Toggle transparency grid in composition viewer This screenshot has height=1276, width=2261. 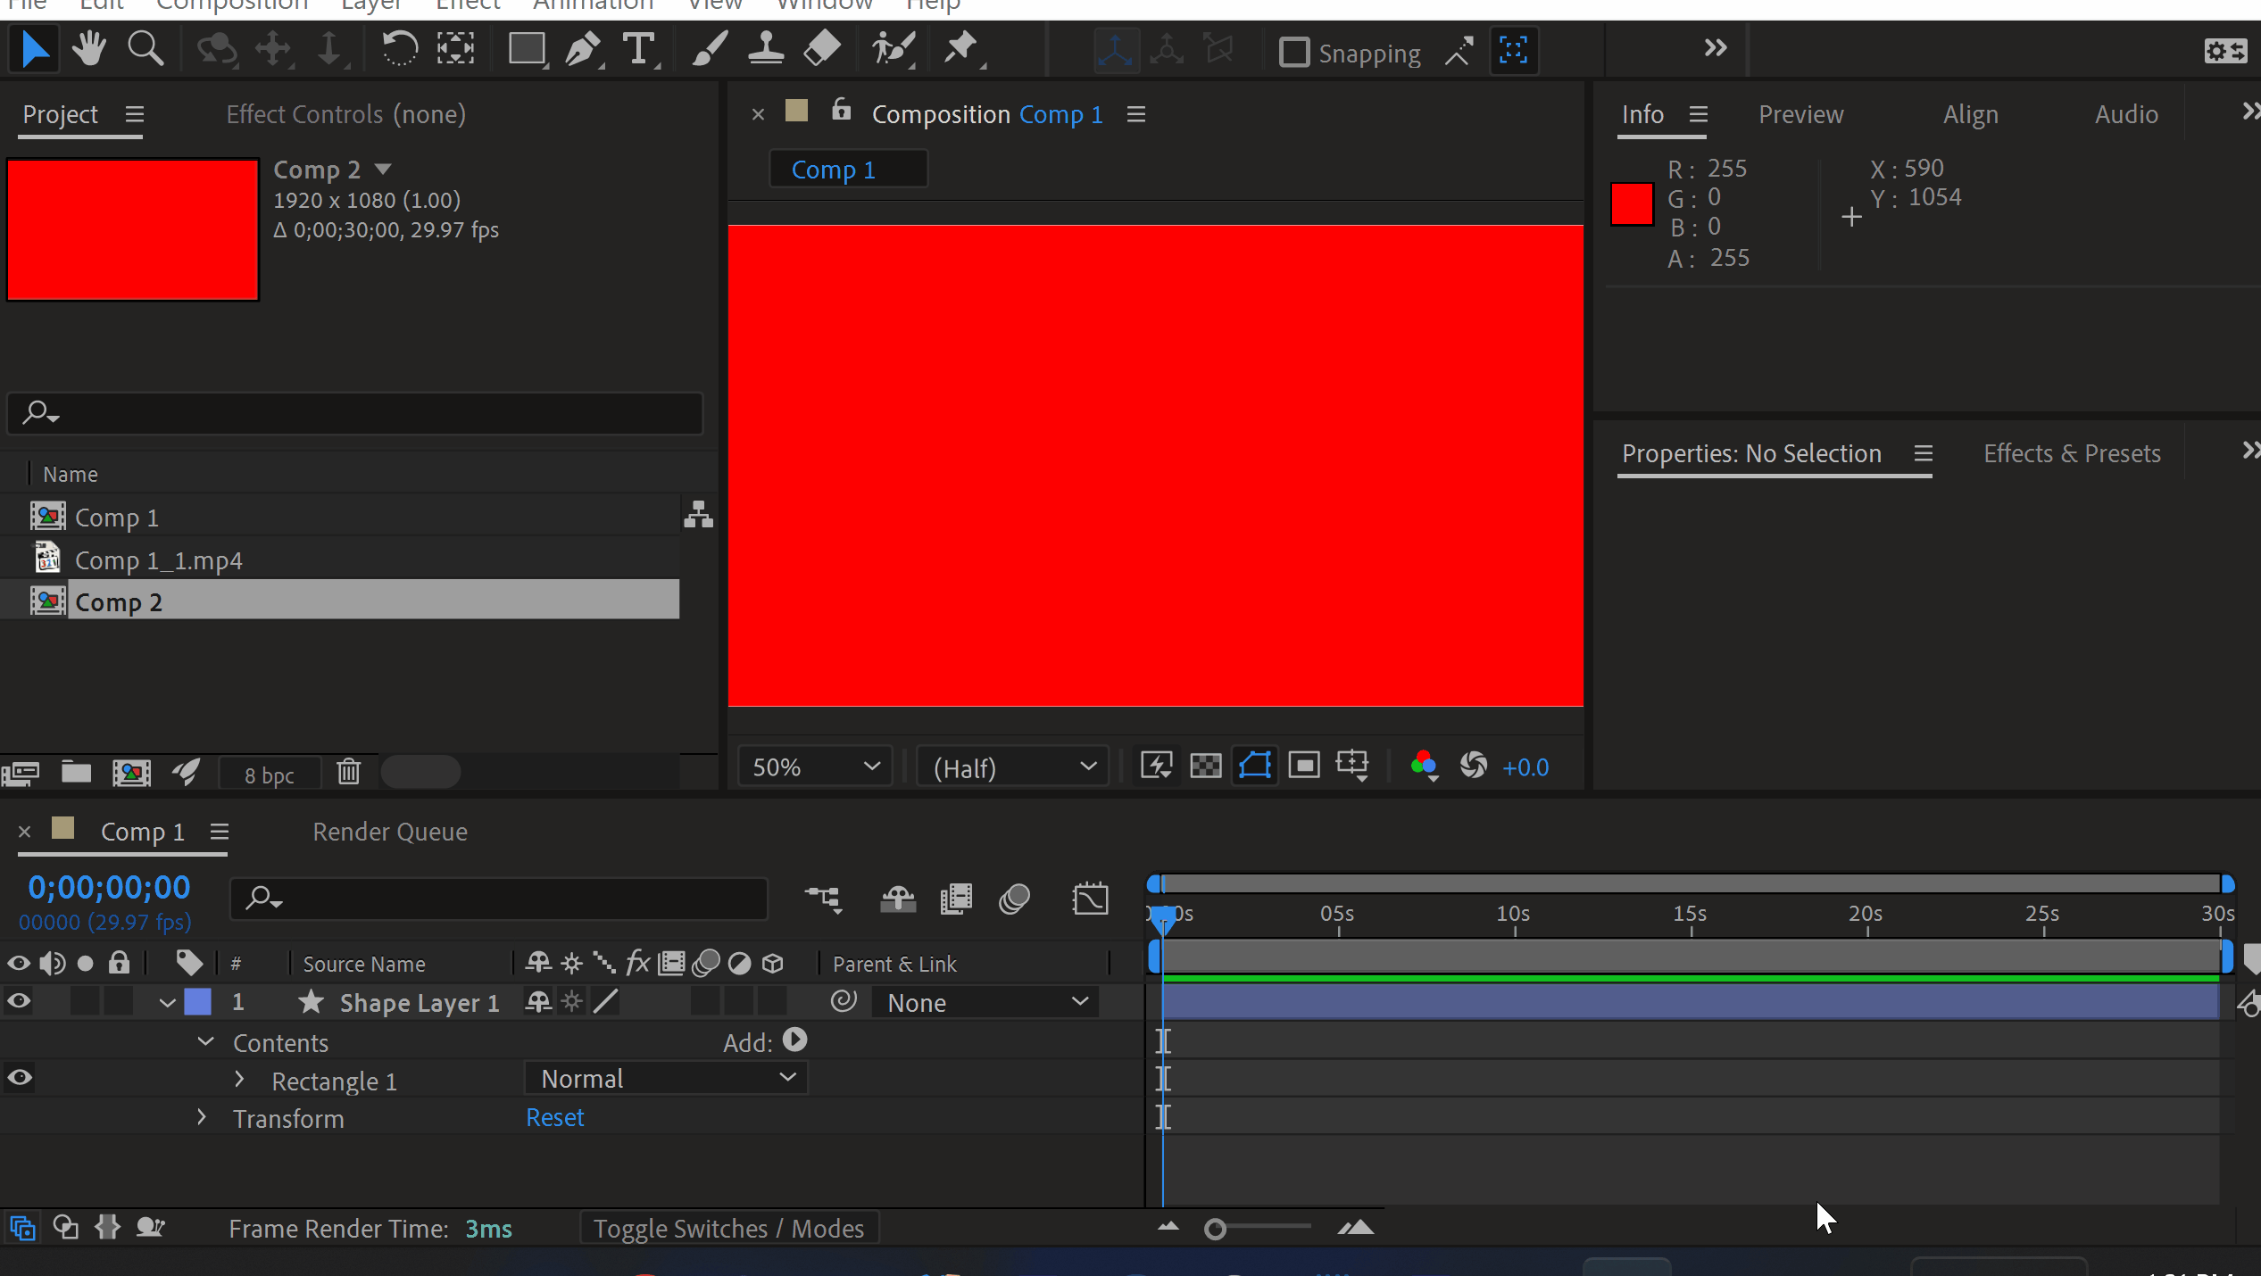[1205, 766]
